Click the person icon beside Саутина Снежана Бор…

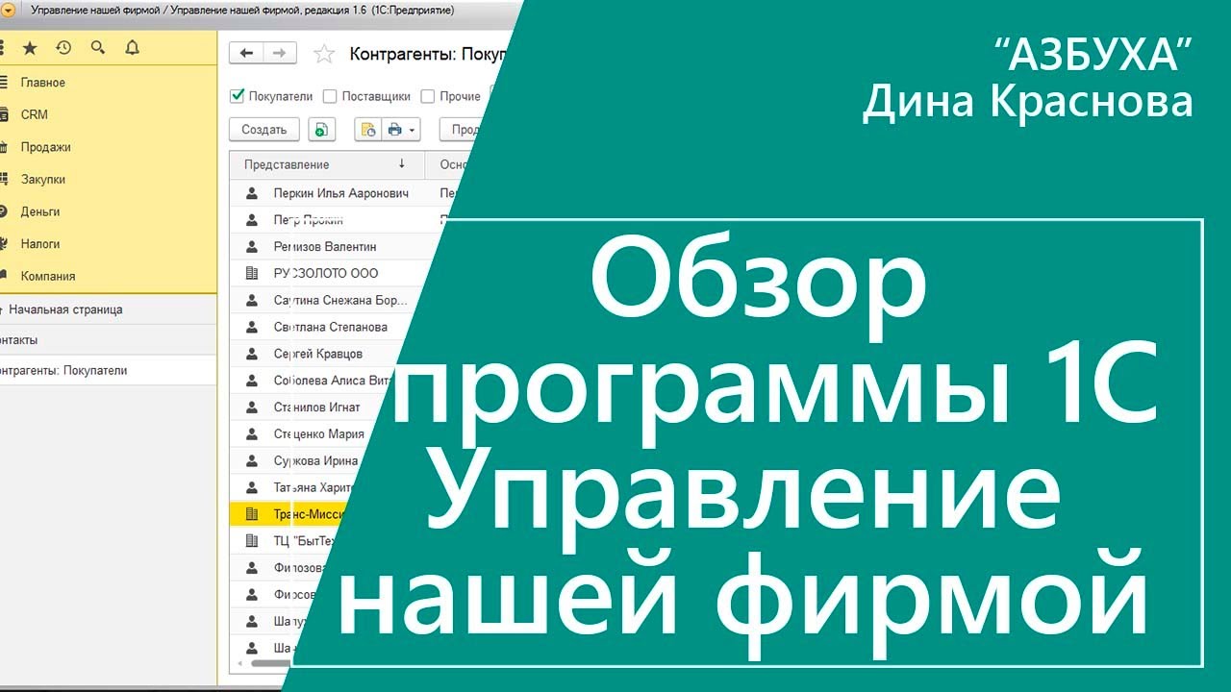(252, 301)
